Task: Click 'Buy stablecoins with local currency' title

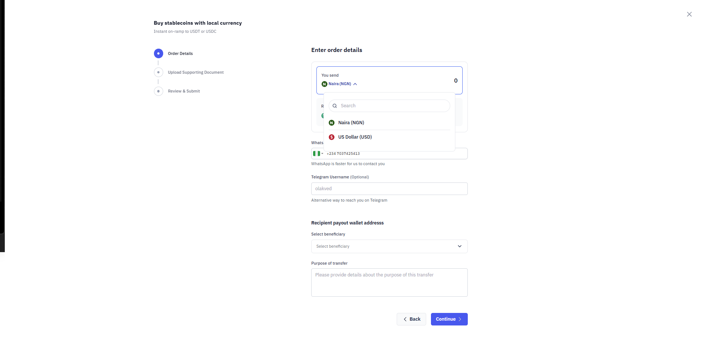Action: coord(198,23)
